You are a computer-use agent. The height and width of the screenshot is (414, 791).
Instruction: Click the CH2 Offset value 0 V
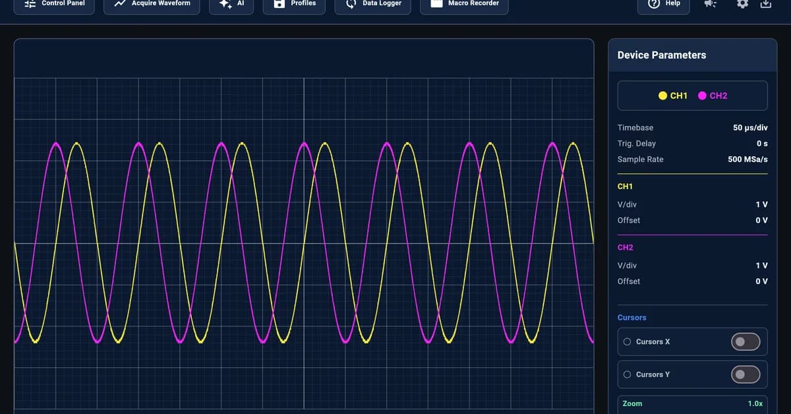point(761,281)
